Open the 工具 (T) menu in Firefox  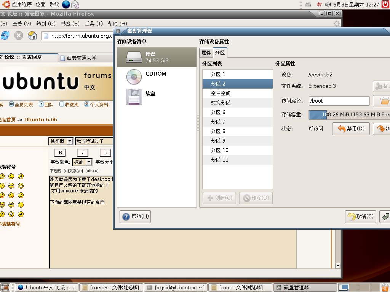[94, 24]
